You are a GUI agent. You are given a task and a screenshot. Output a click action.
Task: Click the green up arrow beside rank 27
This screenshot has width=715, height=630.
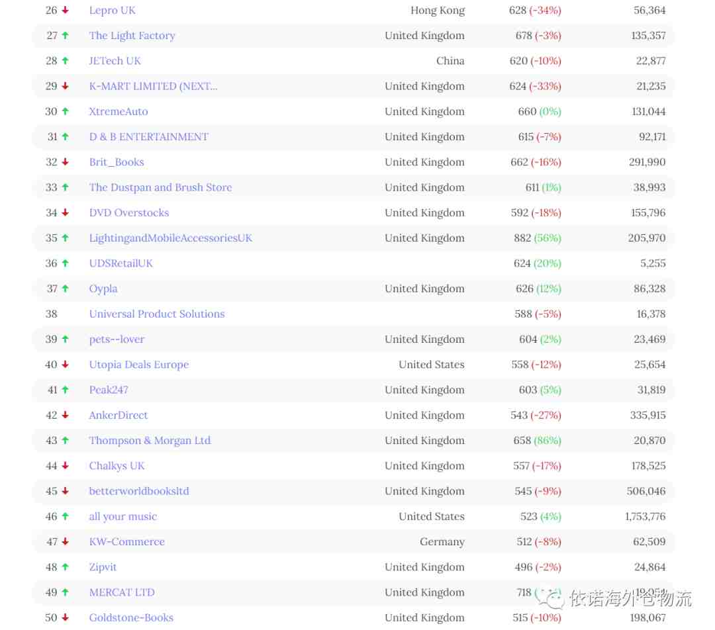pos(65,35)
